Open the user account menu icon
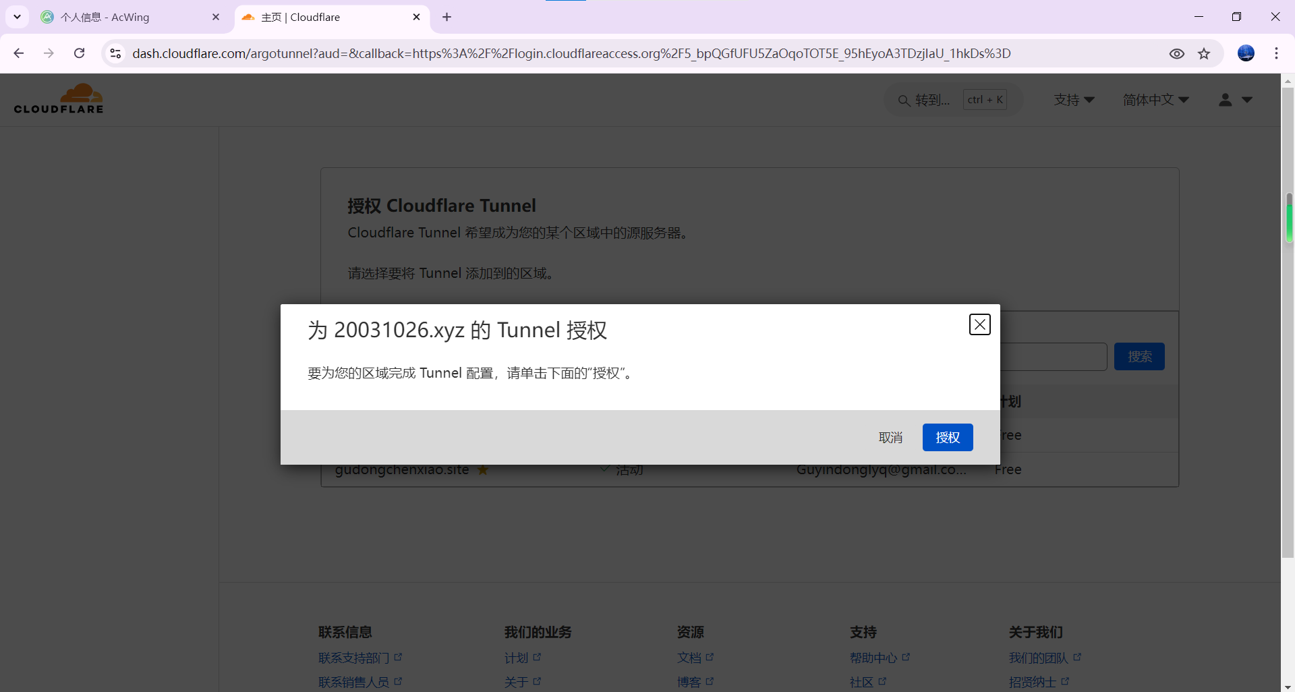This screenshot has height=692, width=1295. pyautogui.click(x=1235, y=100)
